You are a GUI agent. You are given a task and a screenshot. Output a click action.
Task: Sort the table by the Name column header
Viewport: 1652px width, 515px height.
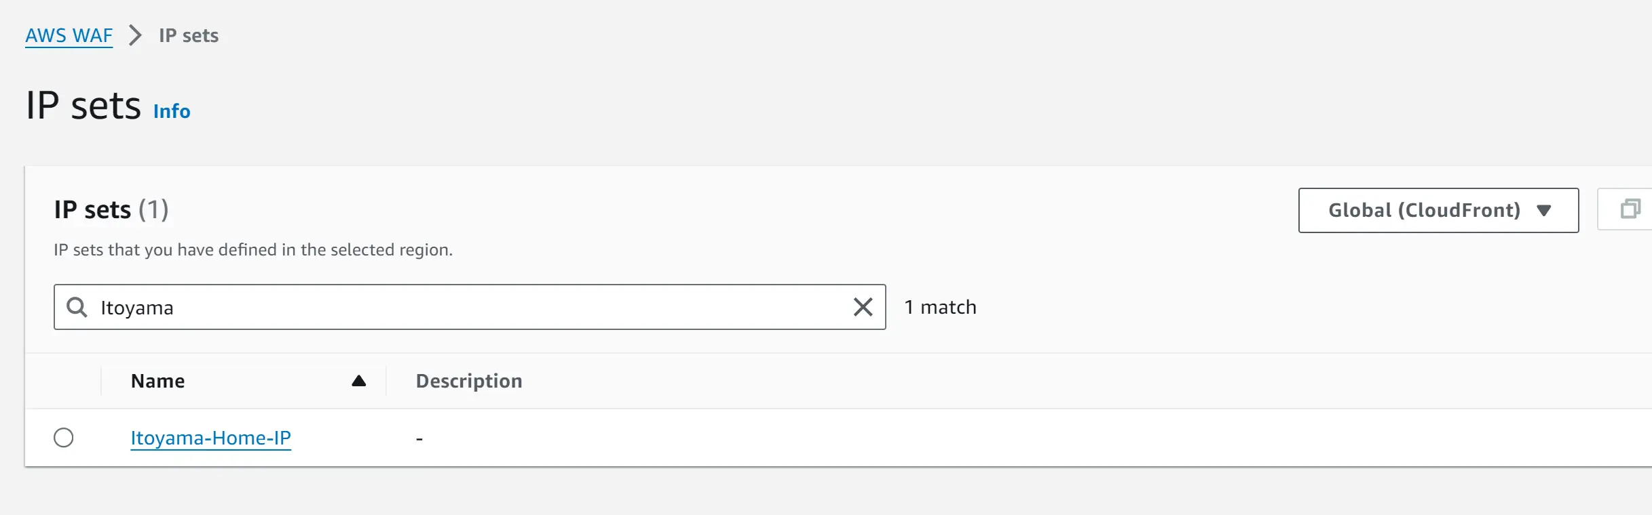coord(157,381)
